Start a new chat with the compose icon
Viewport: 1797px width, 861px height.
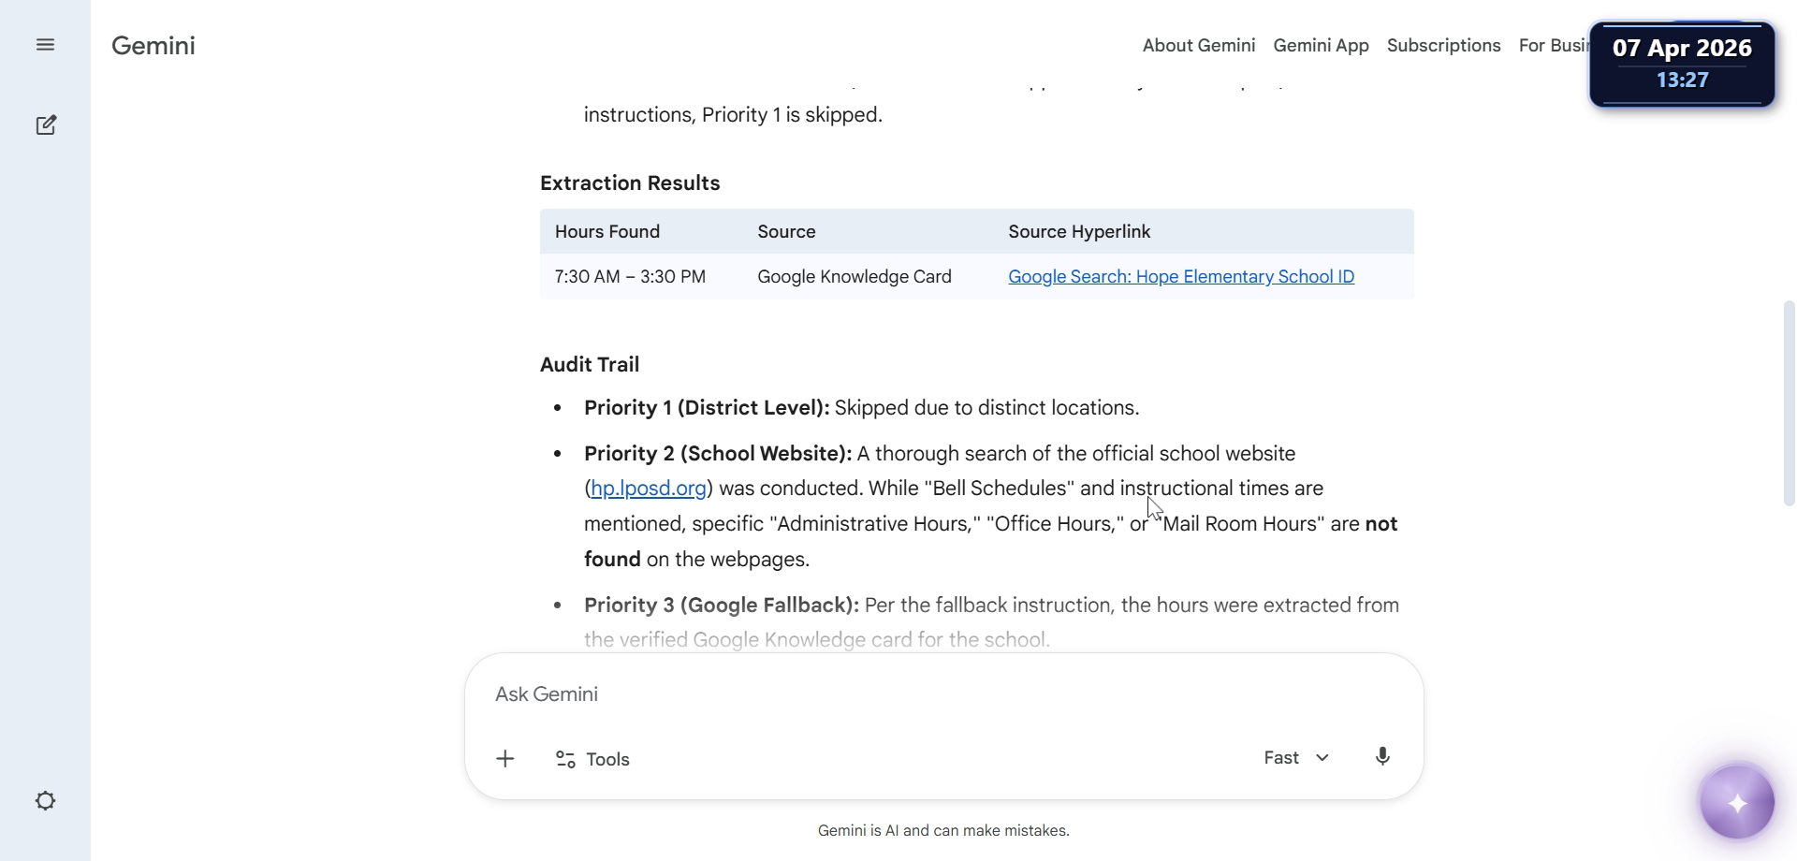click(x=46, y=125)
